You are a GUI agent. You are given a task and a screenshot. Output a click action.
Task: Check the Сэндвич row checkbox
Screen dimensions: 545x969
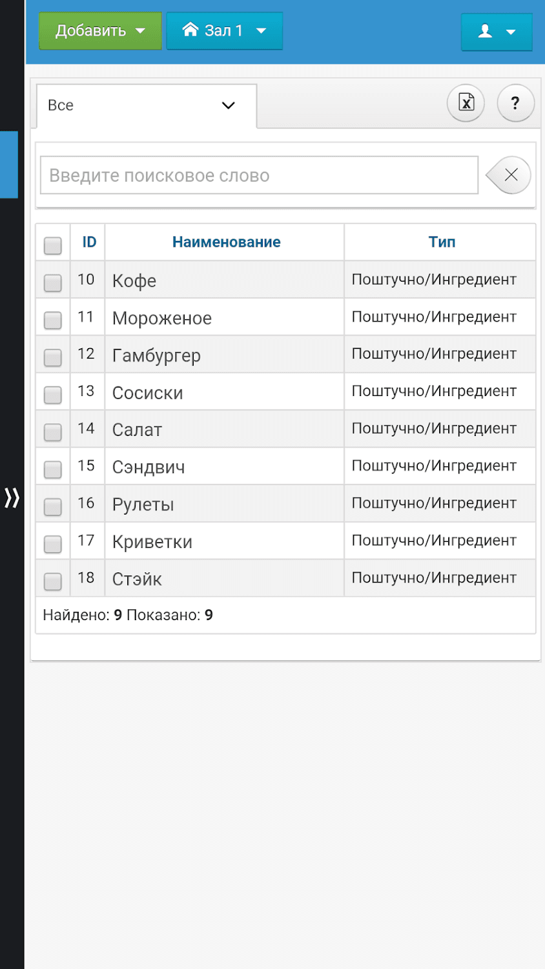[x=53, y=469]
